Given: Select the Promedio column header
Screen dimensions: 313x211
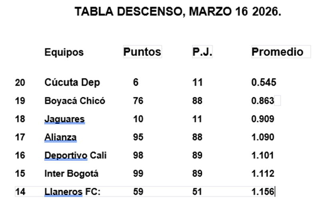Looking at the screenshot, I should [x=277, y=52].
